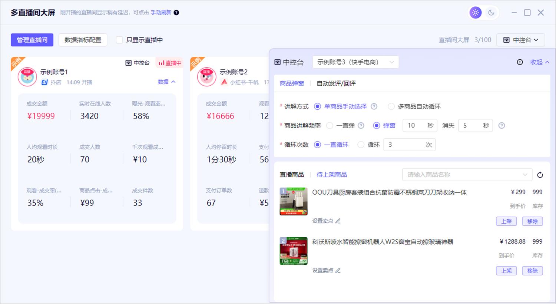Select the 单商品手动选择 radio option

(317, 106)
